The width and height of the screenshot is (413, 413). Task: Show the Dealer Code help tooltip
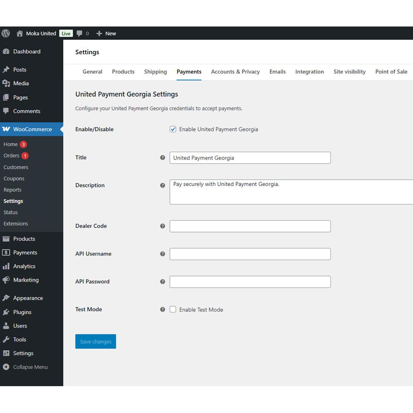[162, 226]
